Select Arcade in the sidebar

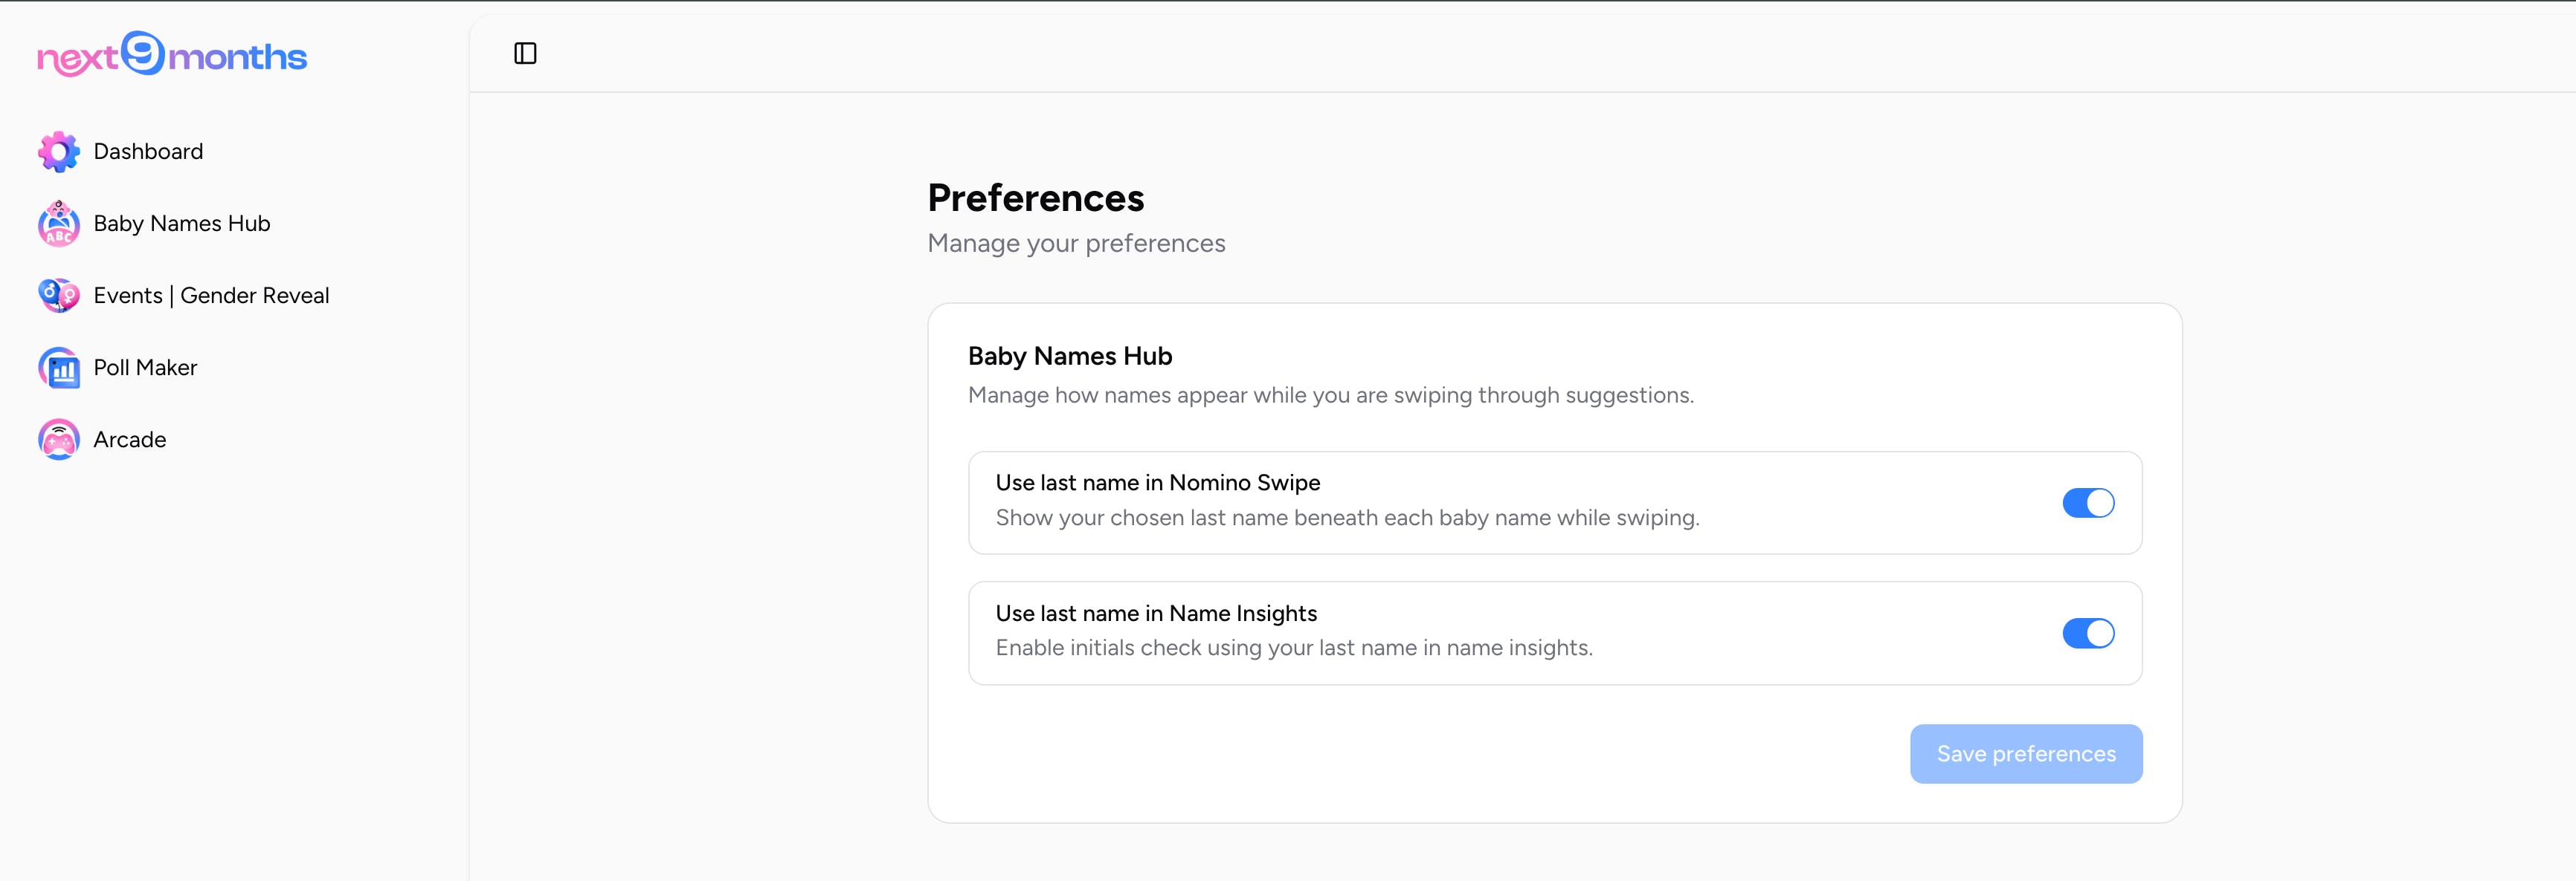(130, 440)
